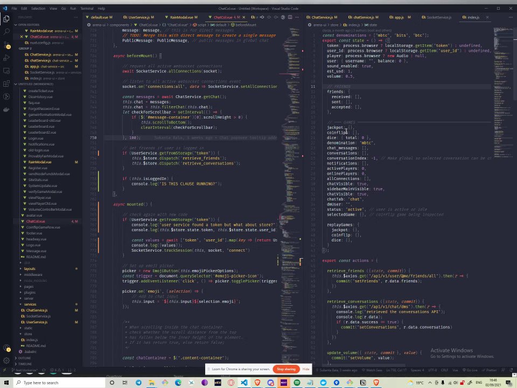517x388 pixels.
Task: Expand the Timeline section
Action: [x=25, y=364]
